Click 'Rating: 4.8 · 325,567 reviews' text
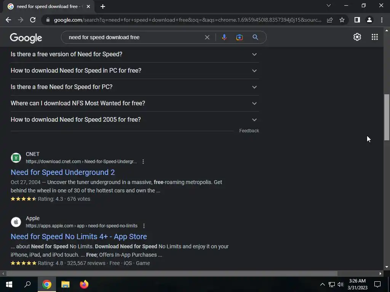This screenshot has width=390, height=292. pos(72,263)
